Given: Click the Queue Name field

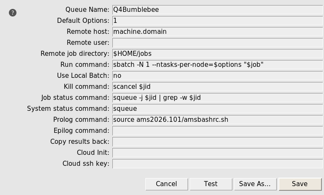Looking at the screenshot, I should (217, 10).
